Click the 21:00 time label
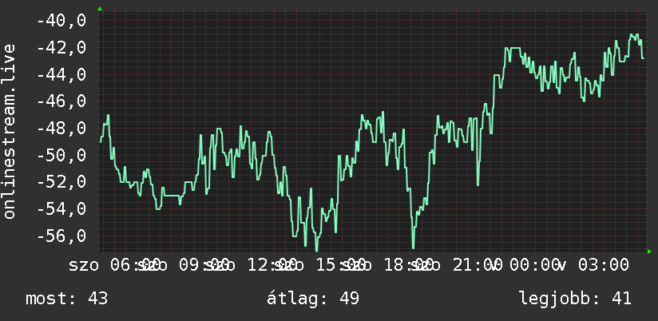 click(x=478, y=265)
